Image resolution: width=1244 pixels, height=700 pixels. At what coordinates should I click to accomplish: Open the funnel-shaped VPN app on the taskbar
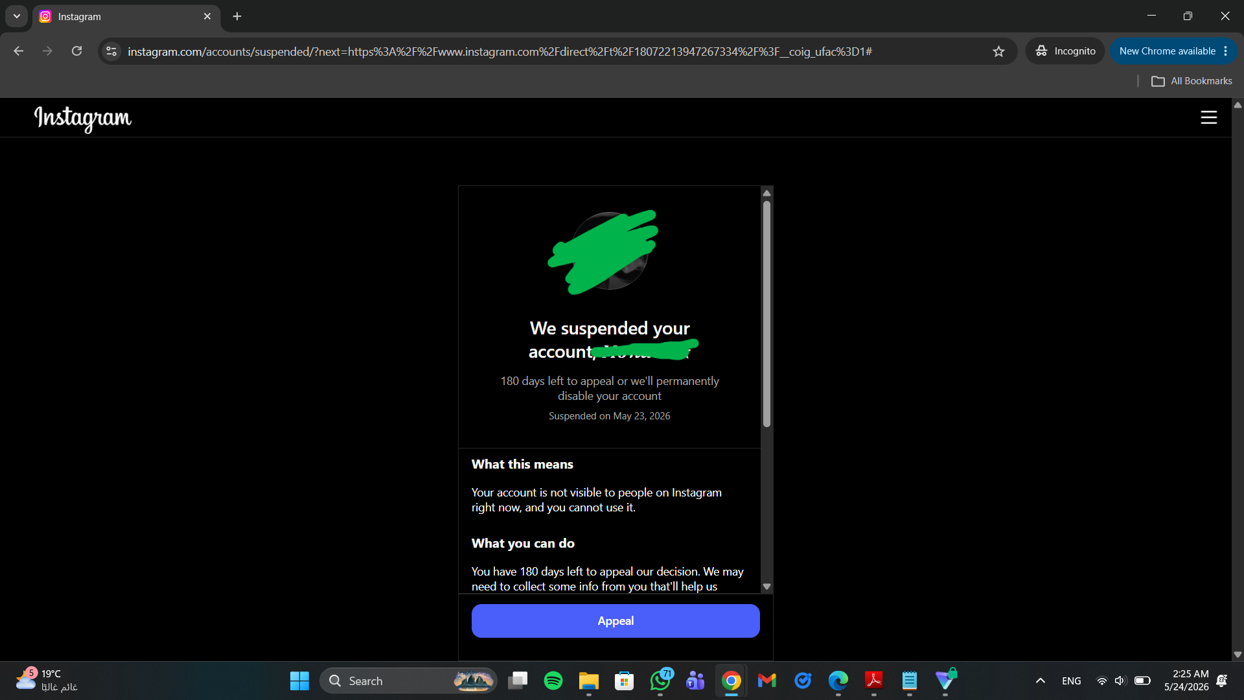coord(946,681)
